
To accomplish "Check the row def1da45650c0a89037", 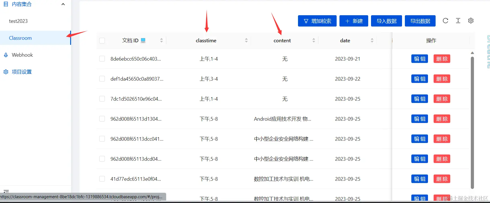I will [x=102, y=79].
